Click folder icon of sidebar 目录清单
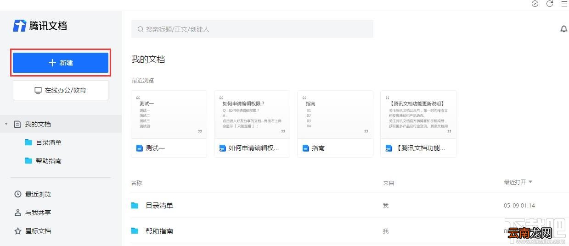The image size is (569, 246). coord(28,142)
